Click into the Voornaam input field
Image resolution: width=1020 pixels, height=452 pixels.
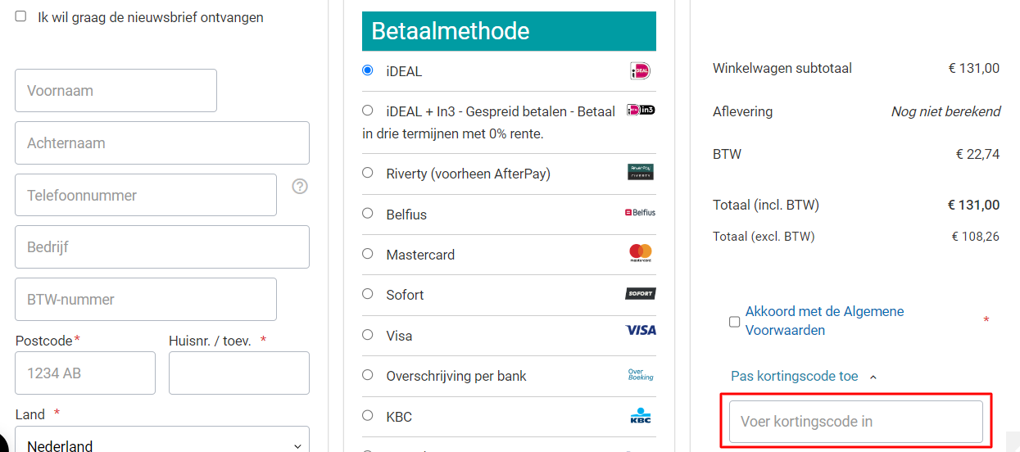pyautogui.click(x=116, y=90)
